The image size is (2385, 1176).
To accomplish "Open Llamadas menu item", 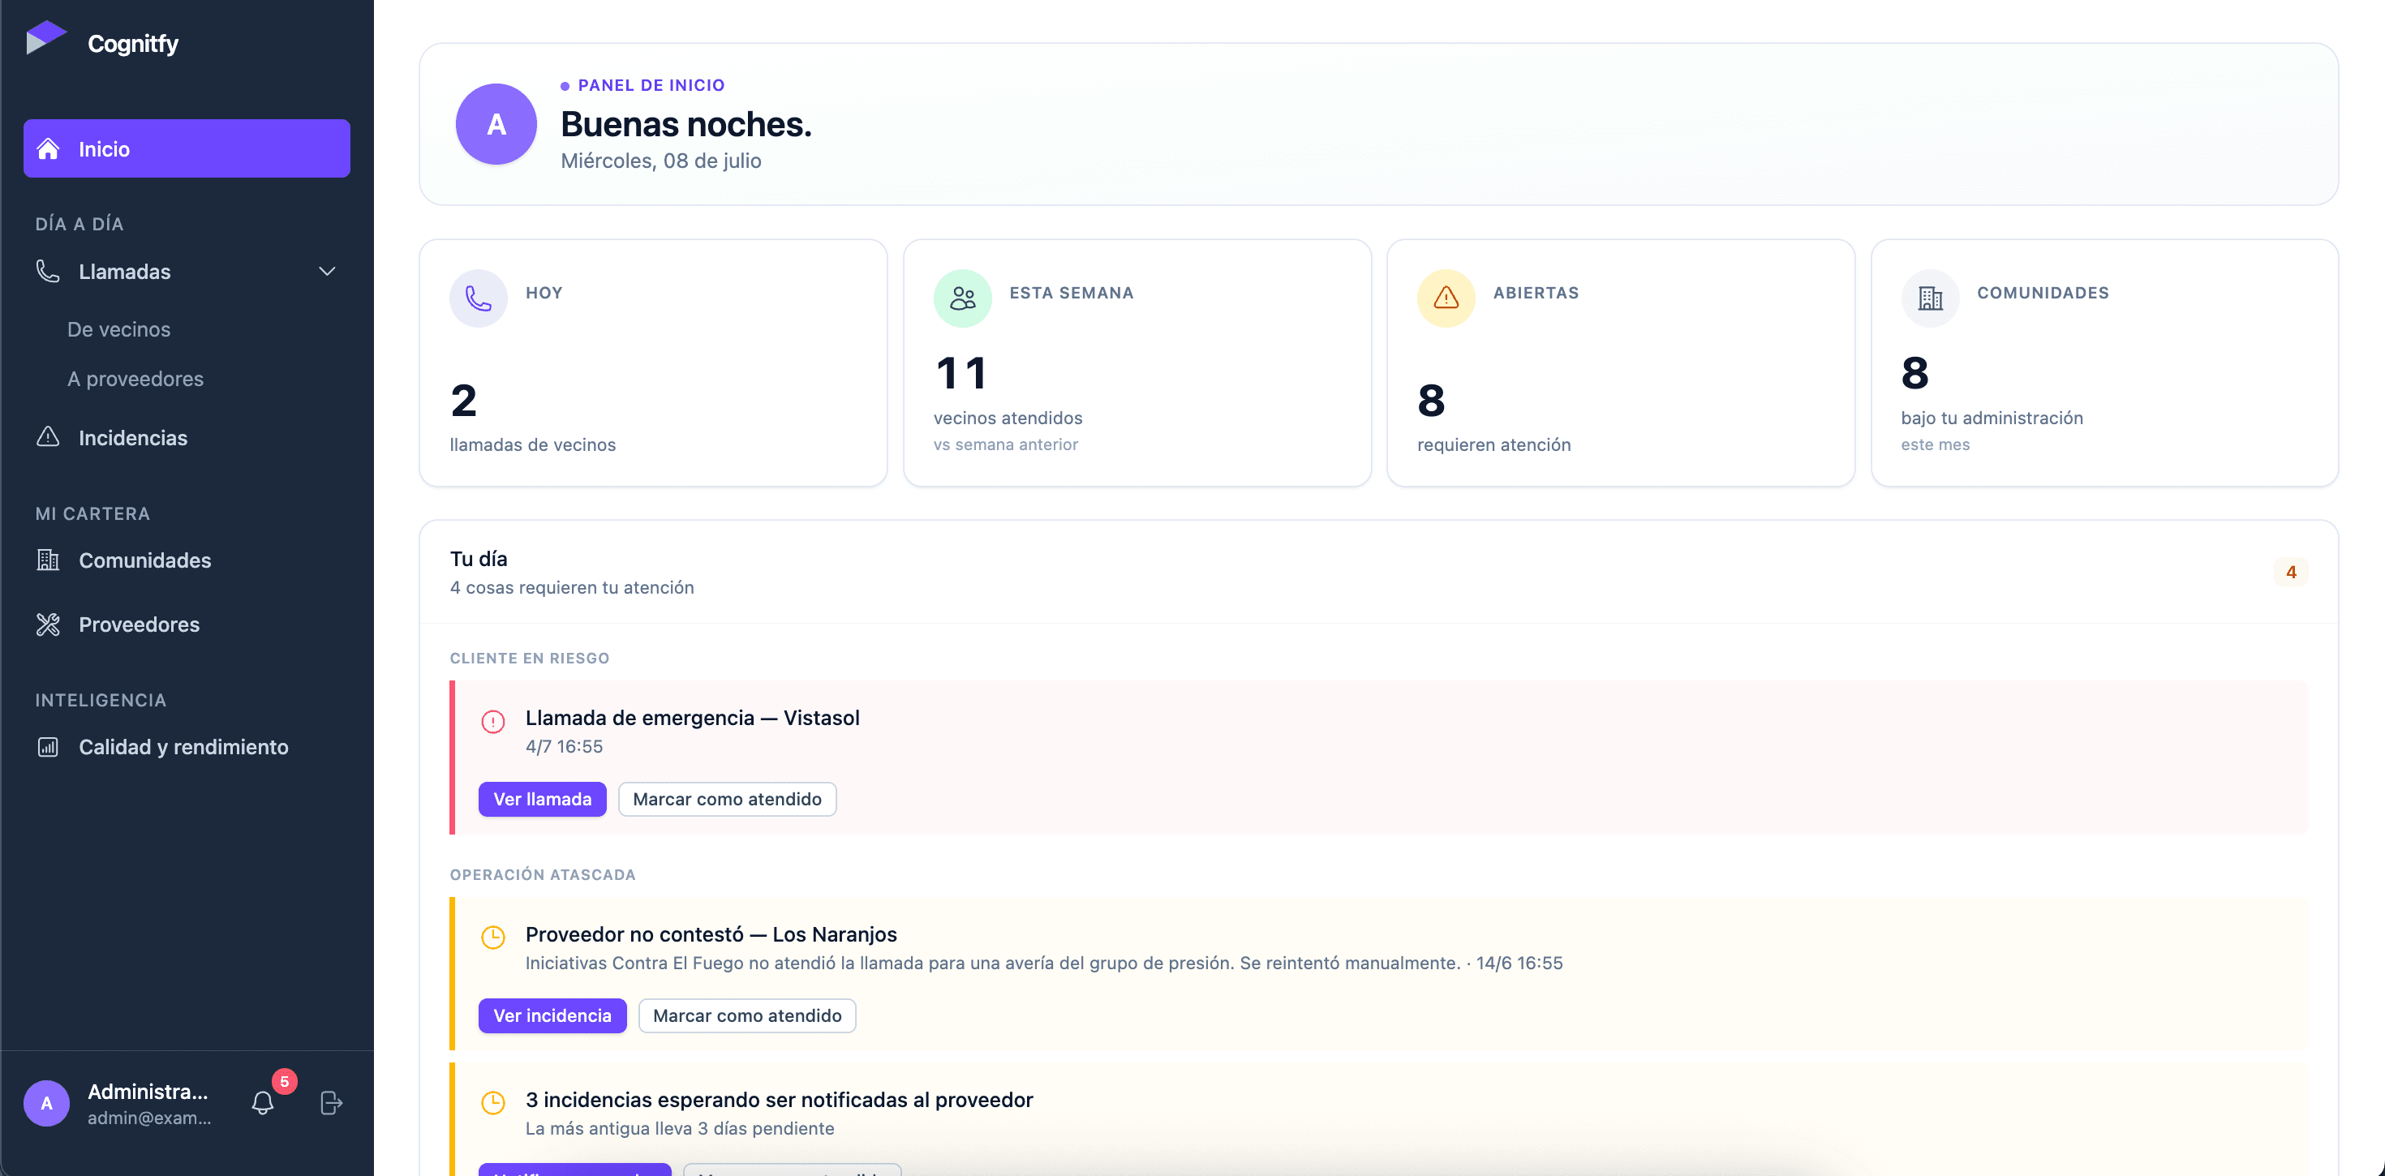I will coord(187,272).
